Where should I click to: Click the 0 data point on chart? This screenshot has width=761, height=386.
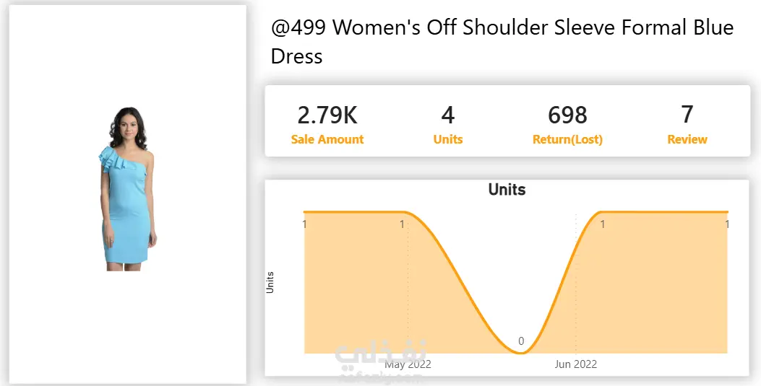tap(521, 341)
